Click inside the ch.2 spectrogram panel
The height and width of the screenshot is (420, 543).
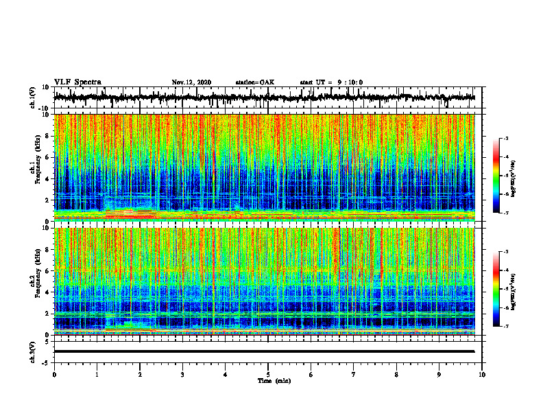(x=264, y=281)
